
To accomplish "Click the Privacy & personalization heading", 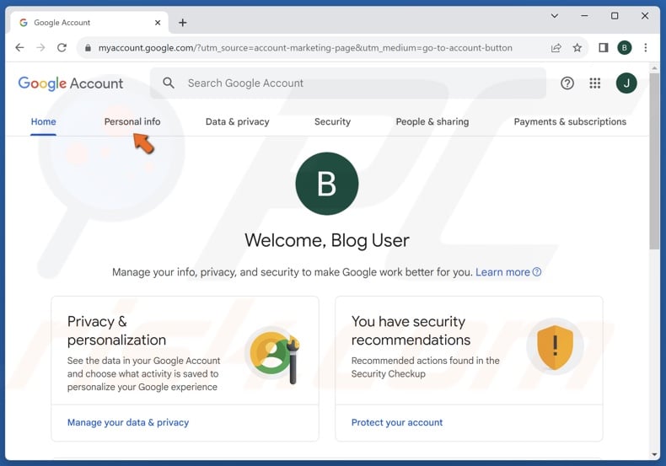I will [x=117, y=330].
